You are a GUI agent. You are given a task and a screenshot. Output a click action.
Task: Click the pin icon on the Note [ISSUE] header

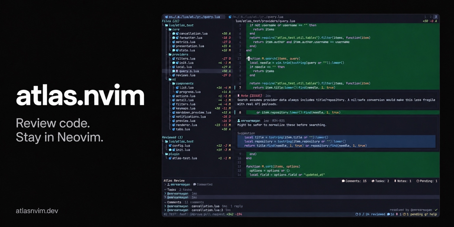(x=239, y=96)
